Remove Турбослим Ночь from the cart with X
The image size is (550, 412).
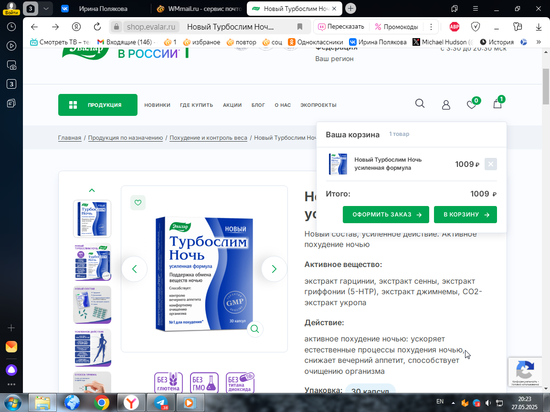(491, 164)
